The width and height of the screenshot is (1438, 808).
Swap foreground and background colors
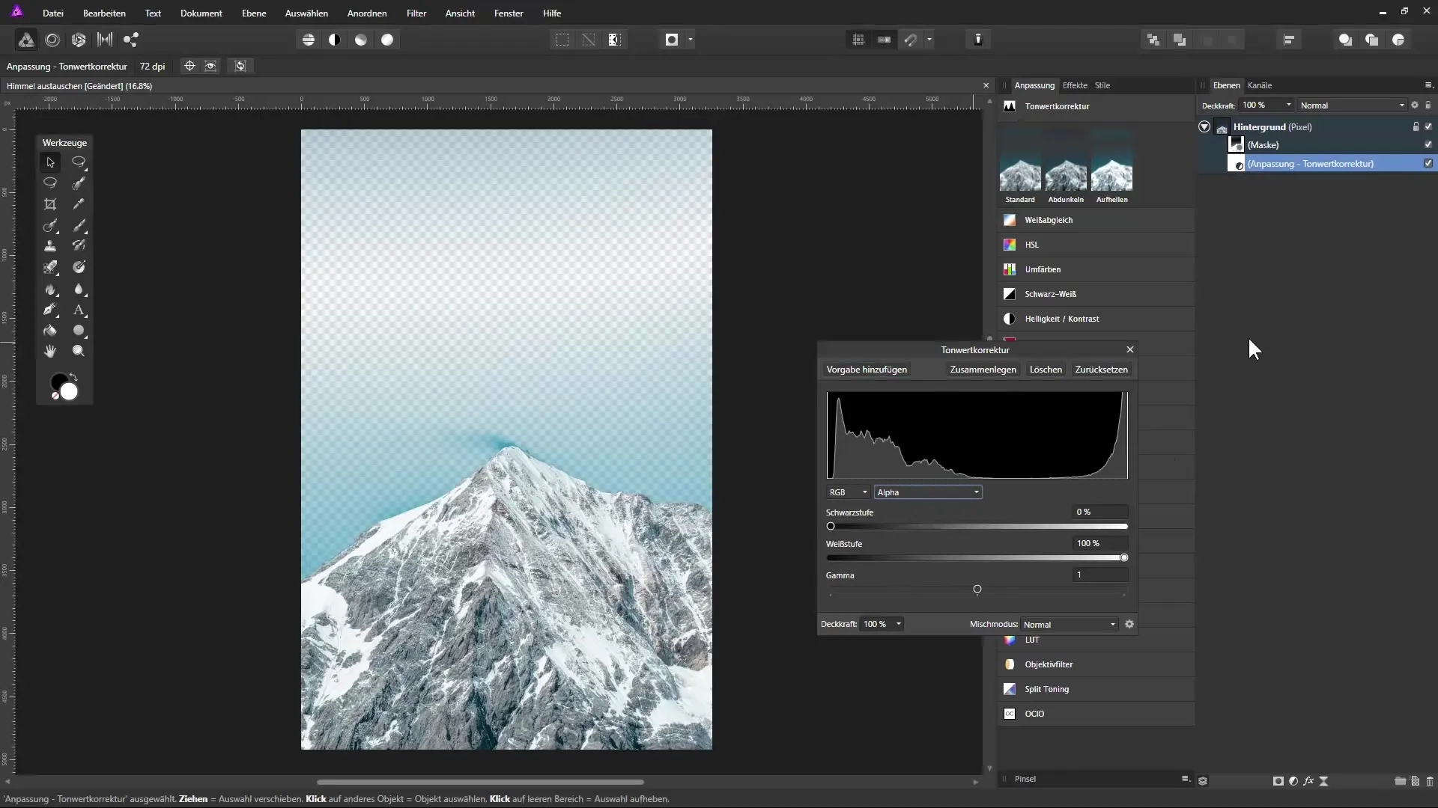[x=73, y=377]
